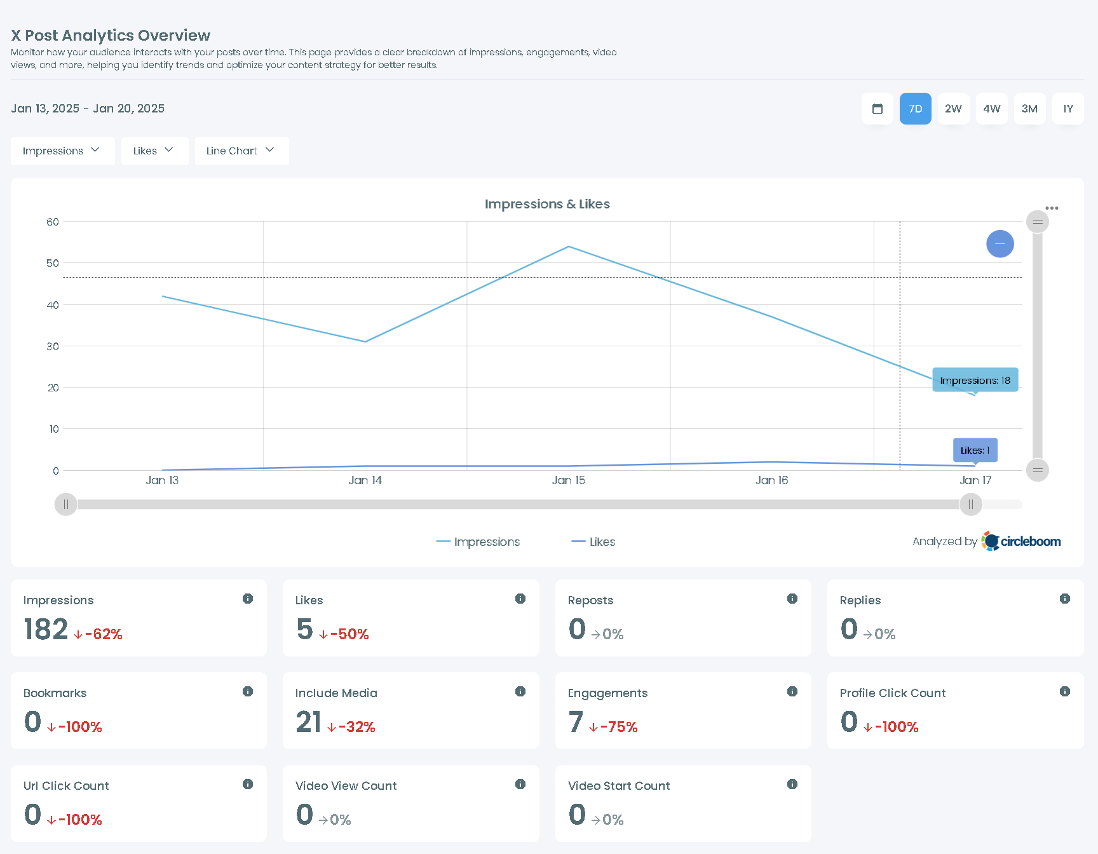This screenshot has width=1098, height=854.
Task: Open the Line Chart type dropdown
Action: 241,151
